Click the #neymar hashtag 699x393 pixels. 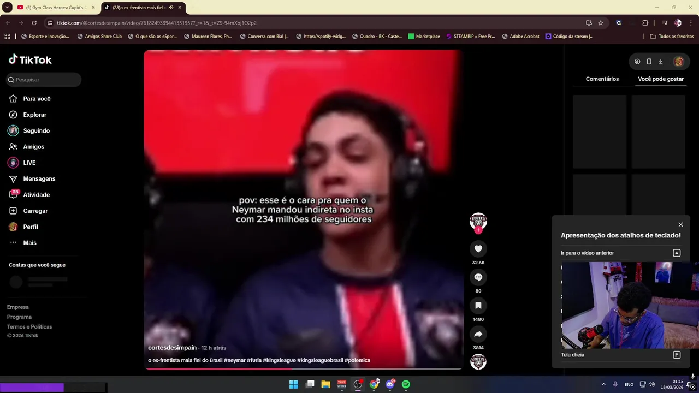tap(235, 360)
